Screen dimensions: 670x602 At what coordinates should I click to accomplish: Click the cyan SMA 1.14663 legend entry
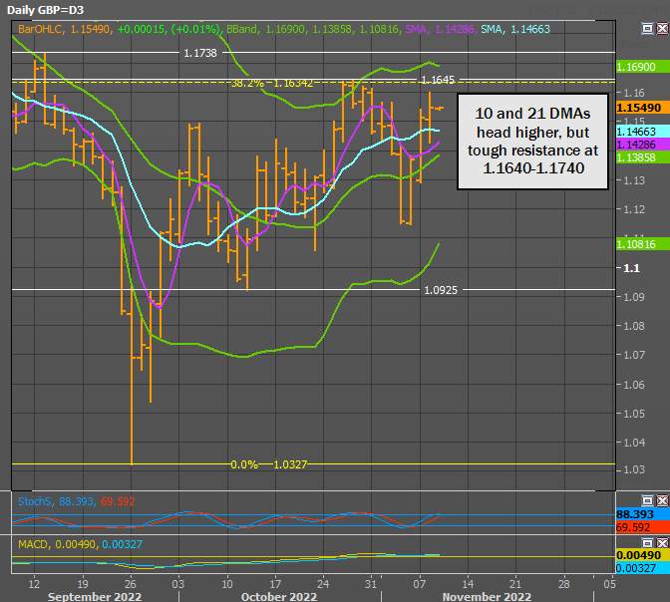(x=515, y=29)
